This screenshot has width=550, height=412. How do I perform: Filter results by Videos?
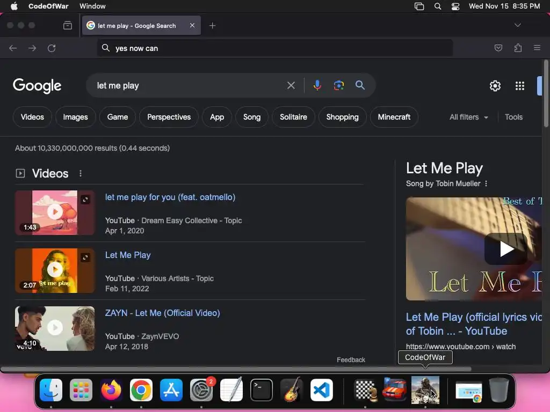click(32, 117)
